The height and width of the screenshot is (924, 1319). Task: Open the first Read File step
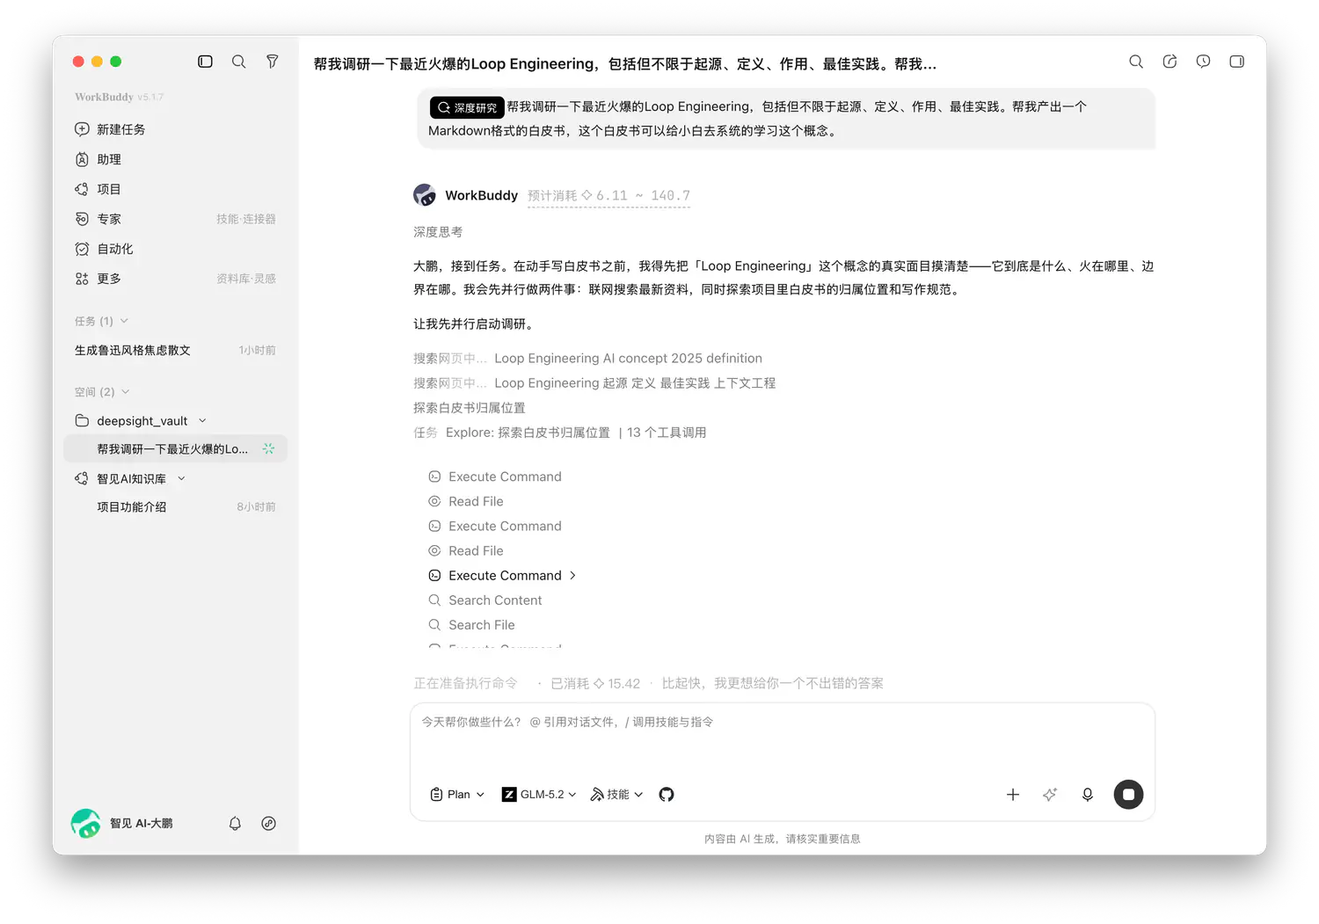pos(466,501)
